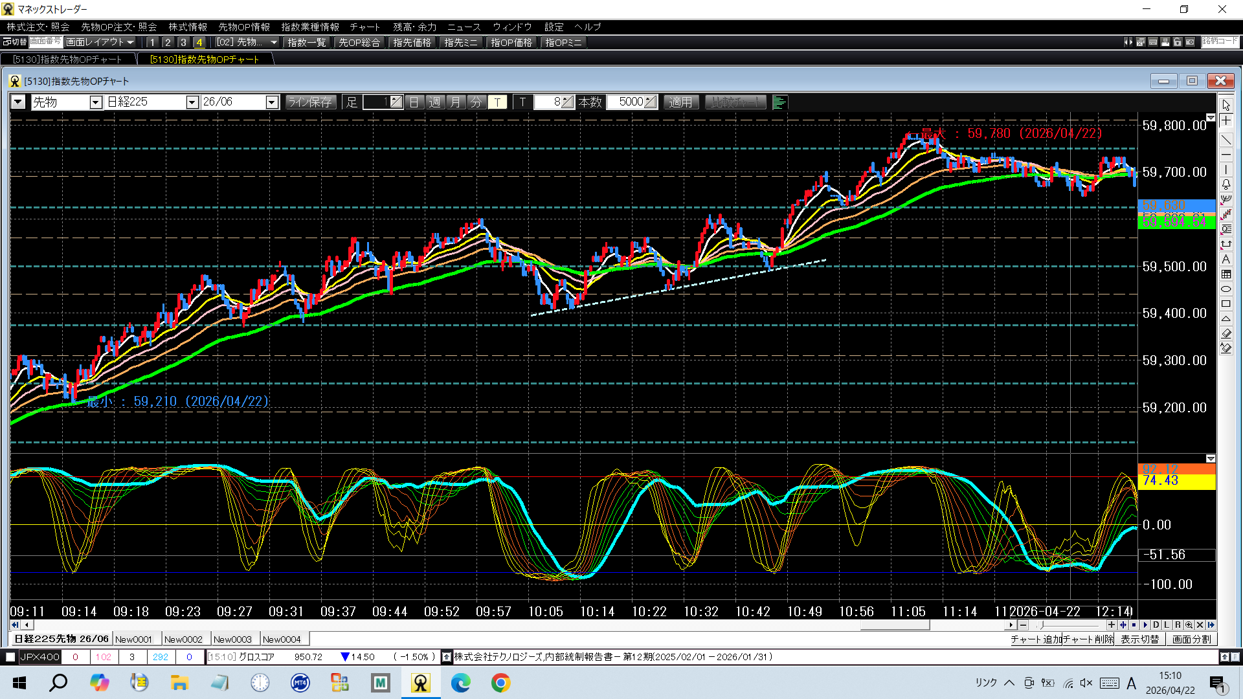Click the eraser tool icon
This screenshot has width=1243, height=699.
[x=1226, y=334]
